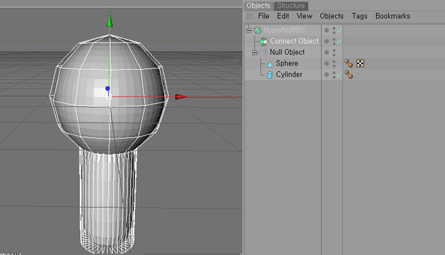
Task: Open the File menu
Action: [263, 16]
